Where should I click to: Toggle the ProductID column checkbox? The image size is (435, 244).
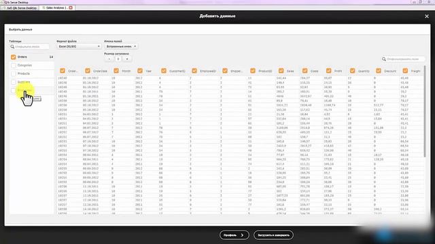(x=253, y=70)
